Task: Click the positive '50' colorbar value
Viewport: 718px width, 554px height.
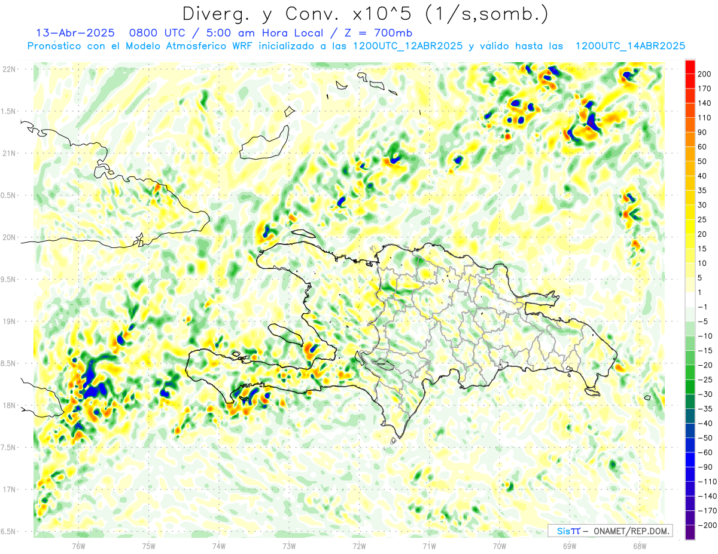Action: 702,161
